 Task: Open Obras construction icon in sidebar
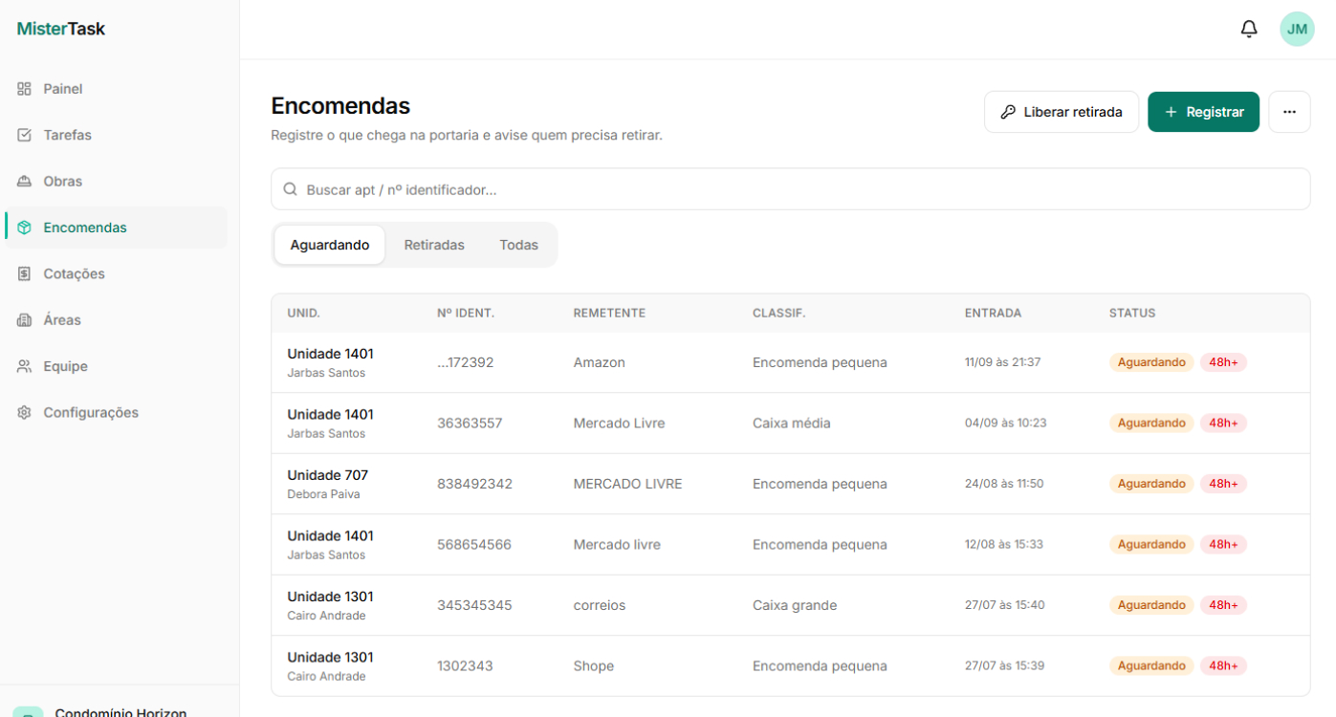coord(25,182)
